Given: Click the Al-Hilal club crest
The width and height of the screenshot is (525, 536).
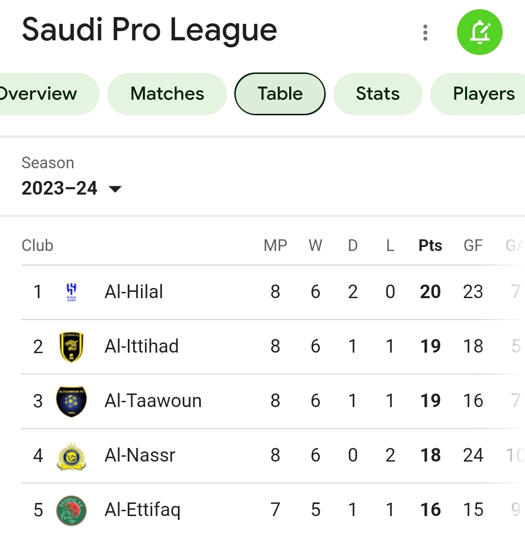Looking at the screenshot, I should (x=71, y=292).
